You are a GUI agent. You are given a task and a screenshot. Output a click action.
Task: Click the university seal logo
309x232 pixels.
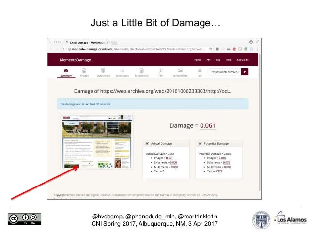pos(262,220)
